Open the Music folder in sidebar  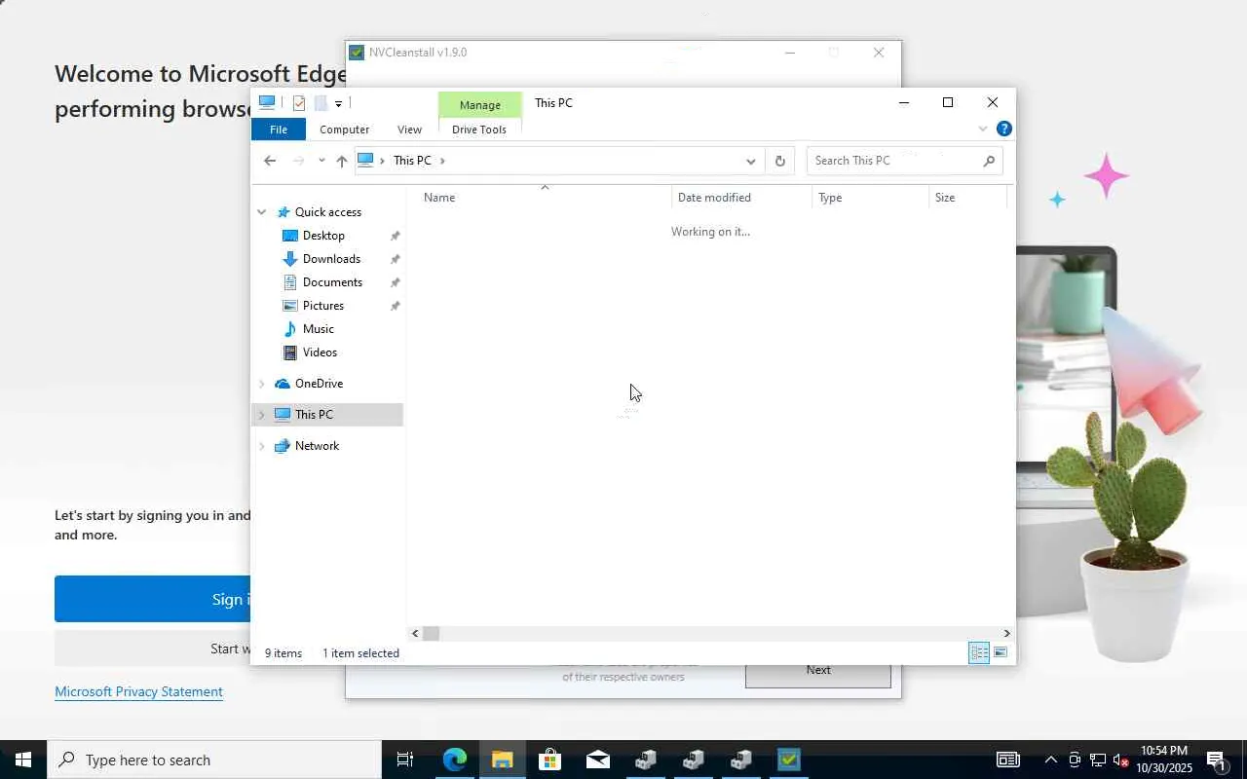tap(319, 329)
